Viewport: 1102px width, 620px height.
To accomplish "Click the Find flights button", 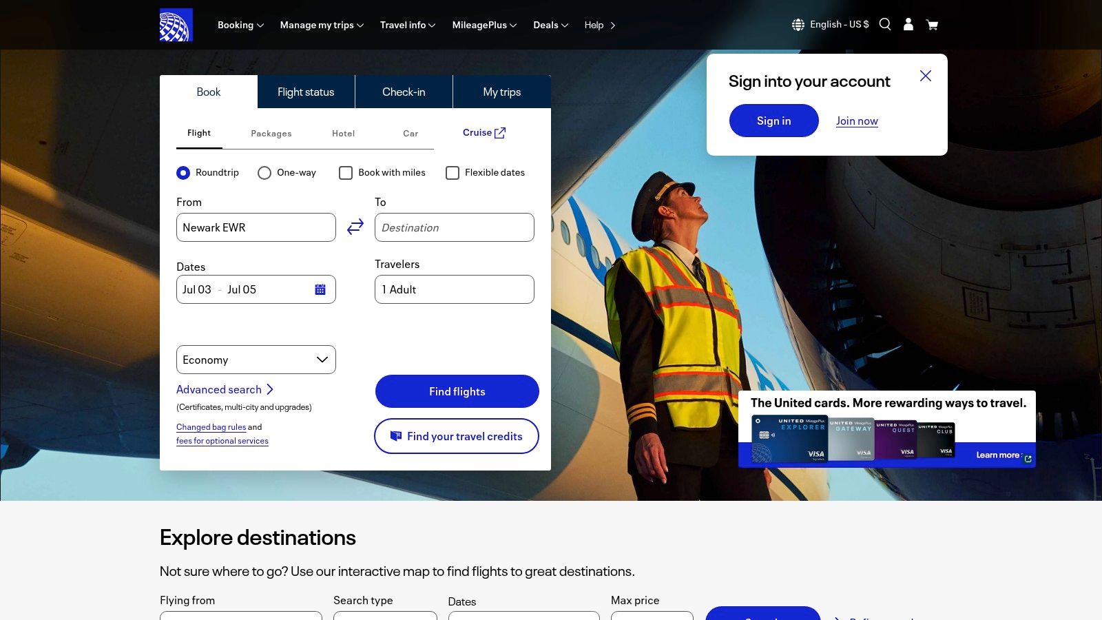I will tap(457, 391).
